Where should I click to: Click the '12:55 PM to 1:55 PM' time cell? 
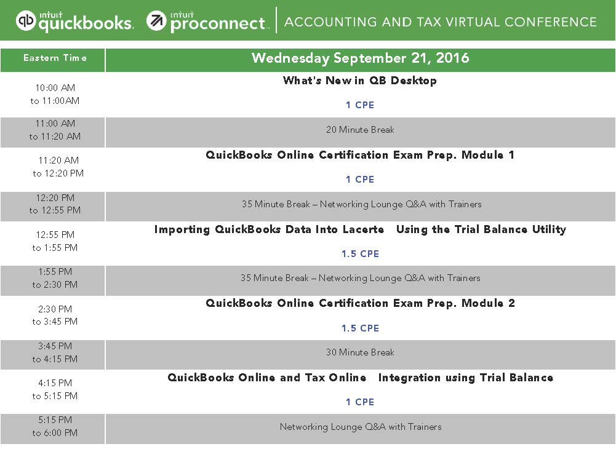53,244
